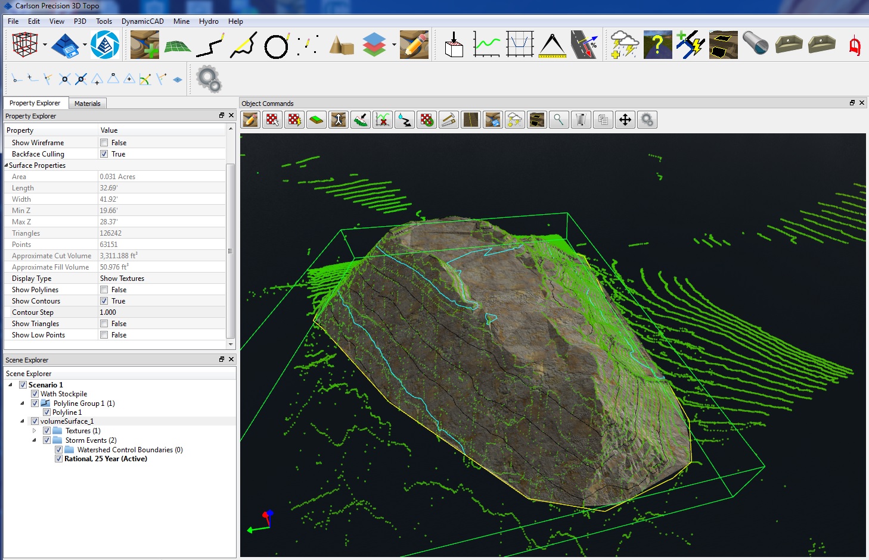Image resolution: width=869 pixels, height=560 pixels.
Task: Click the draw circle tool icon
Action: point(276,46)
